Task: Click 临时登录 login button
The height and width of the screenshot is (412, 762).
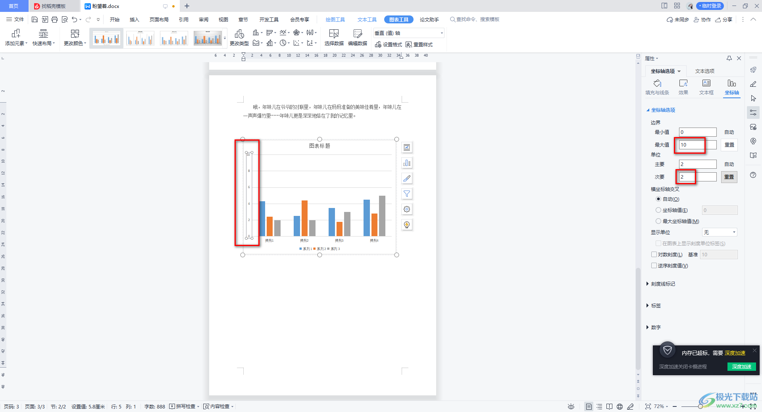Action: (711, 6)
